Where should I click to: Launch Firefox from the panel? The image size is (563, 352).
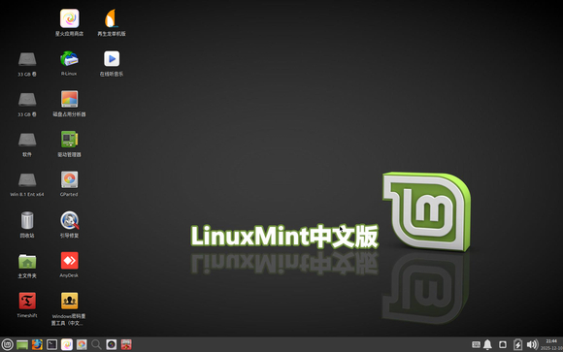click(x=37, y=344)
